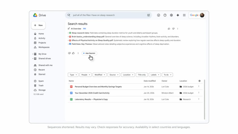The width and height of the screenshot is (238, 134).
Task: Click the AI Overview list icon
Action: coord(69,29)
